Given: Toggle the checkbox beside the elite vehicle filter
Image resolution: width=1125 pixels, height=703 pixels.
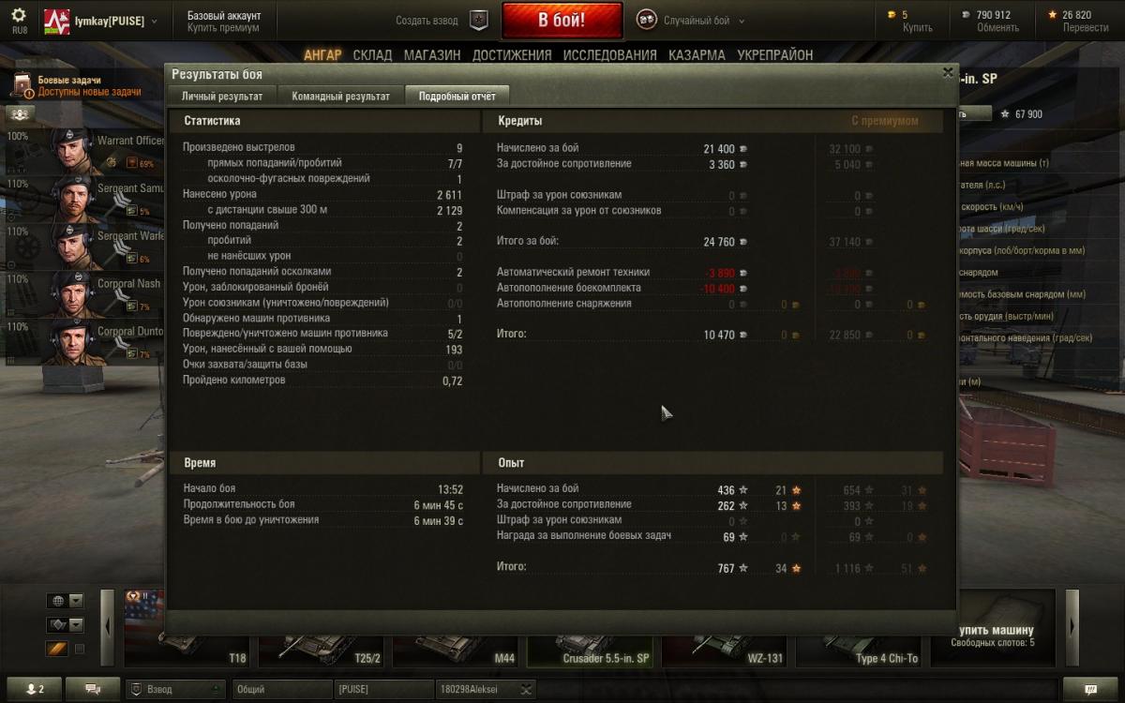Looking at the screenshot, I should pyautogui.click(x=80, y=649).
